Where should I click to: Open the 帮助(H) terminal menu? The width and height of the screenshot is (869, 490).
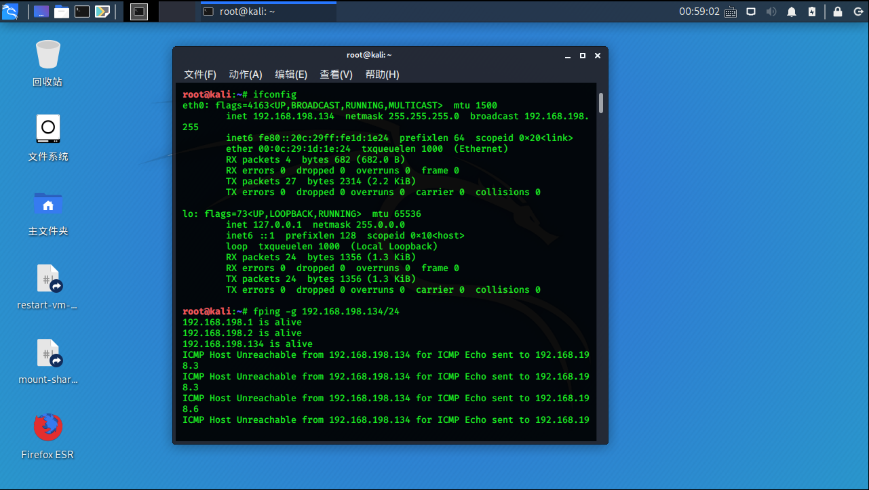pyautogui.click(x=382, y=75)
